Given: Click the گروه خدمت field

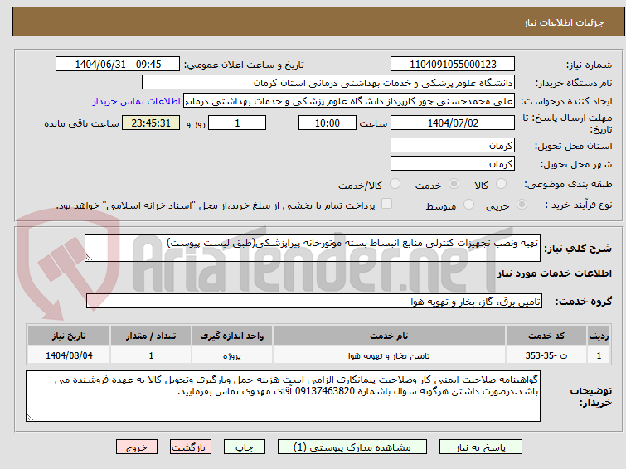Looking at the screenshot, I should (313, 302).
